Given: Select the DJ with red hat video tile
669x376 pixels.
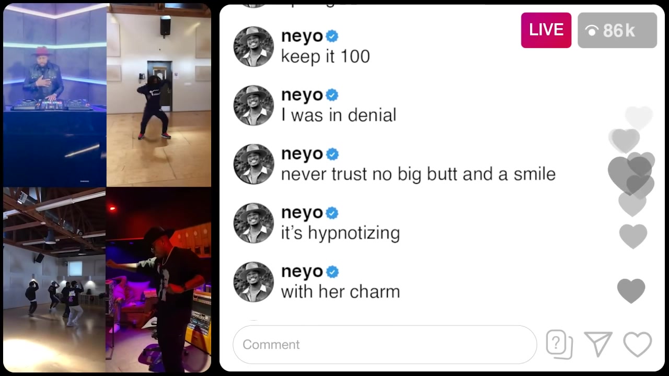Looking at the screenshot, I should 54,95.
